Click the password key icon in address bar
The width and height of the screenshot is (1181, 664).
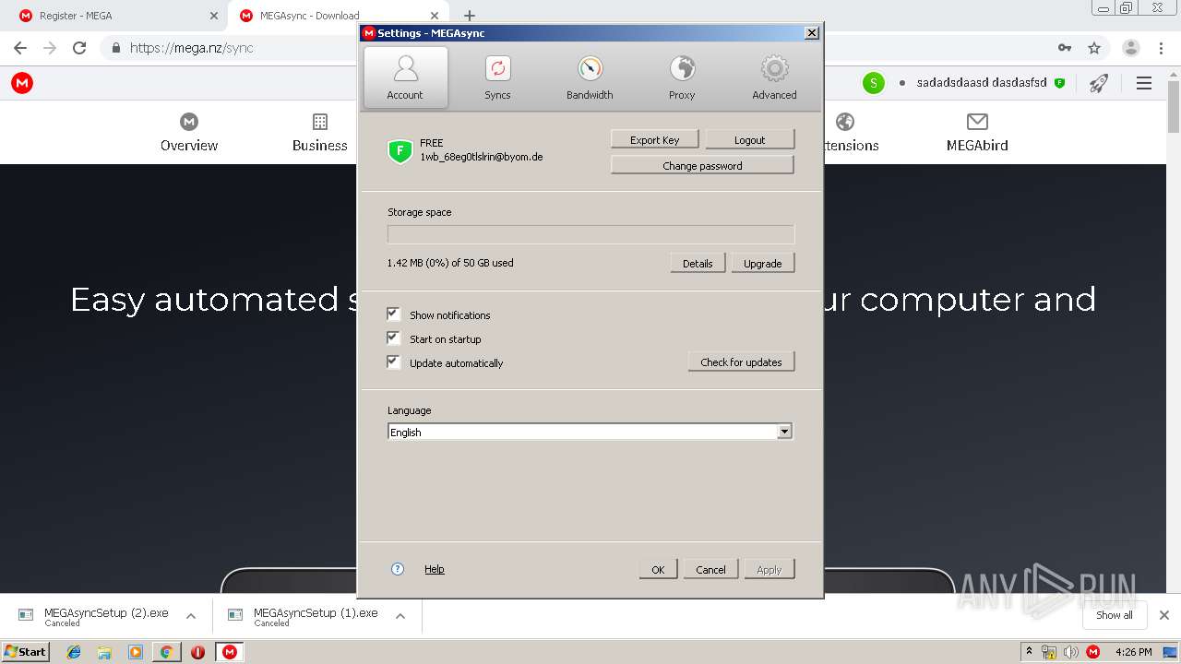(1065, 48)
